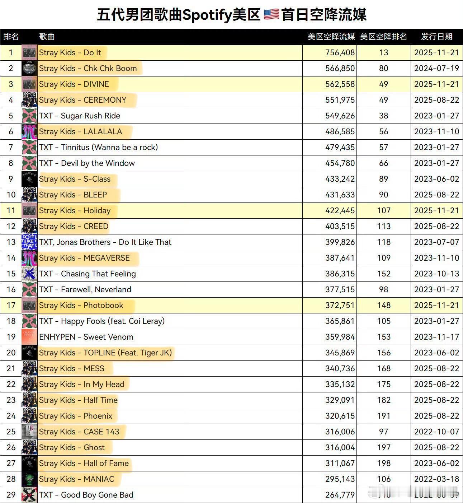Click the S-Class album cover thumbnail
This screenshot has width=463, height=503.
[x=29, y=179]
